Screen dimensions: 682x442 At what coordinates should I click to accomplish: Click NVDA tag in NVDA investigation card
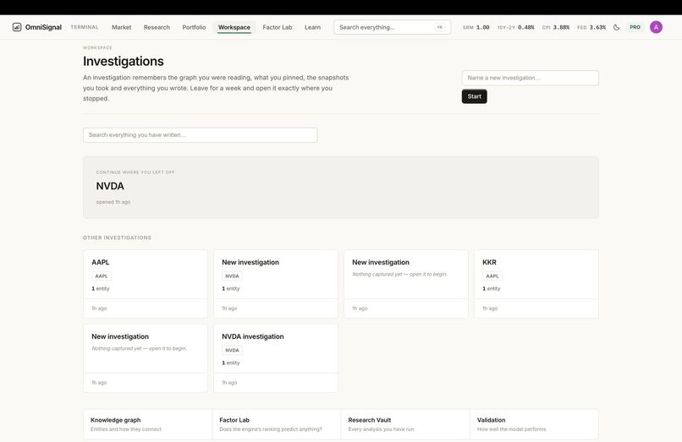[232, 350]
